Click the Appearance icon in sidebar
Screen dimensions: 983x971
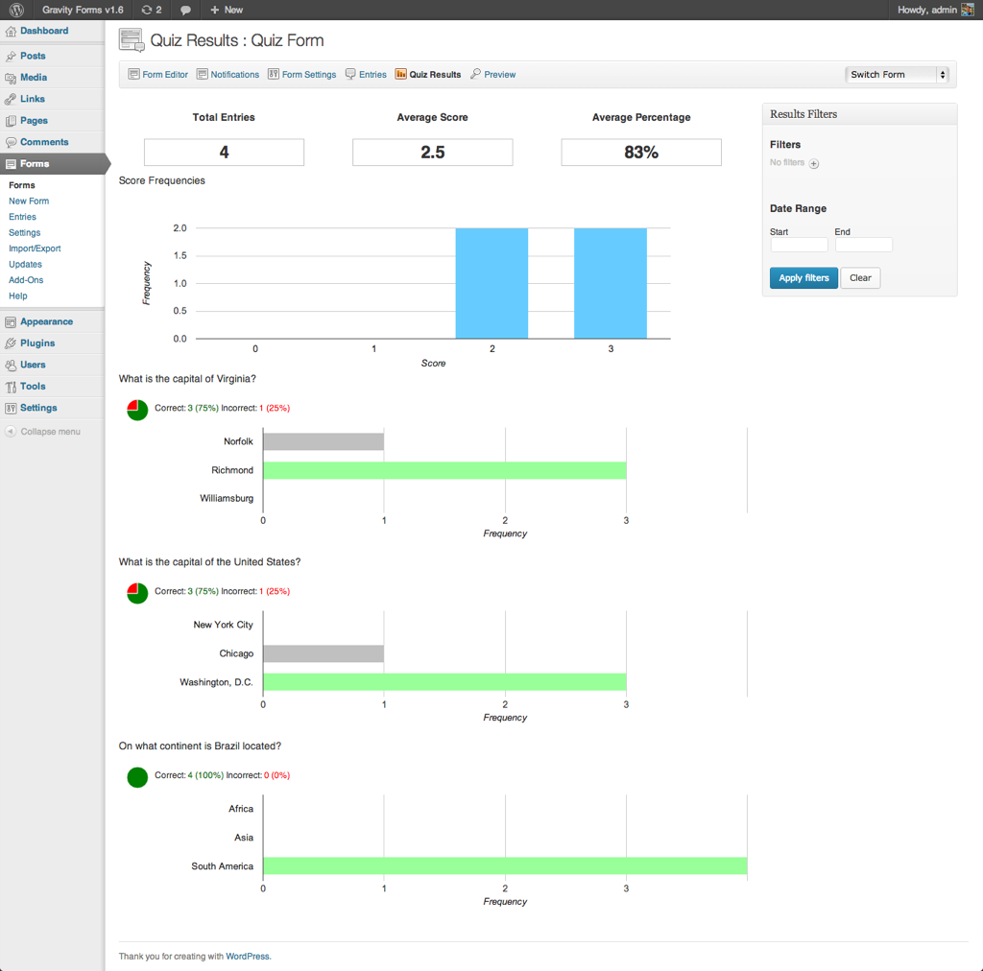point(11,322)
